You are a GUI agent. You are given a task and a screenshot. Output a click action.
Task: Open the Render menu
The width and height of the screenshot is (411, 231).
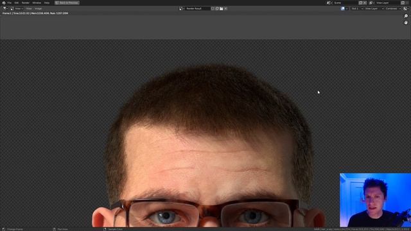point(26,3)
